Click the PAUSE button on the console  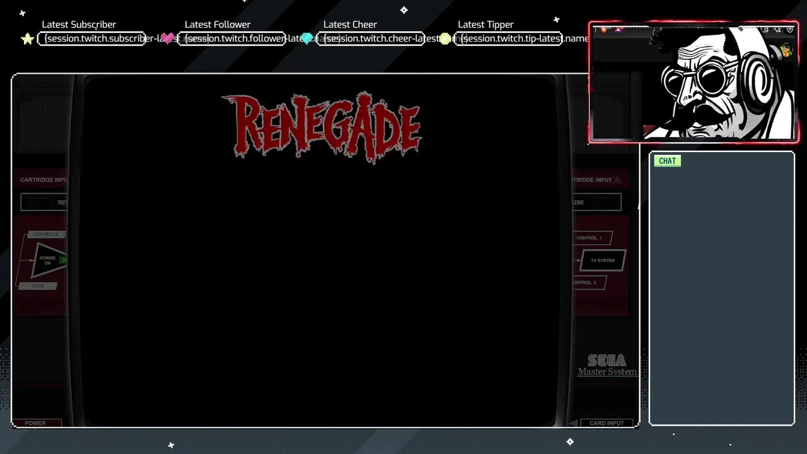click(x=596, y=202)
